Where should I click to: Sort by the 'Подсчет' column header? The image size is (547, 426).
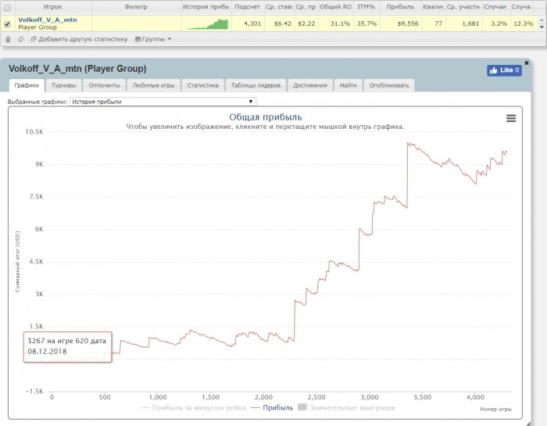(248, 6)
